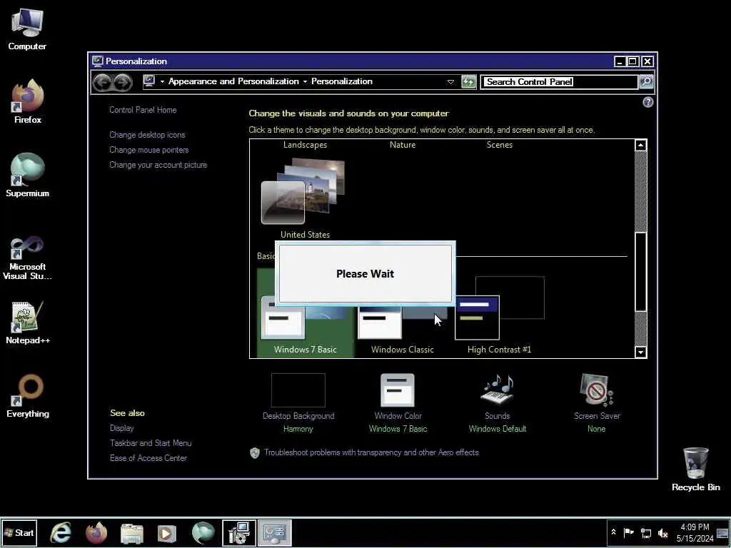Open Change desktop icons link
731x548 pixels.
[147, 135]
